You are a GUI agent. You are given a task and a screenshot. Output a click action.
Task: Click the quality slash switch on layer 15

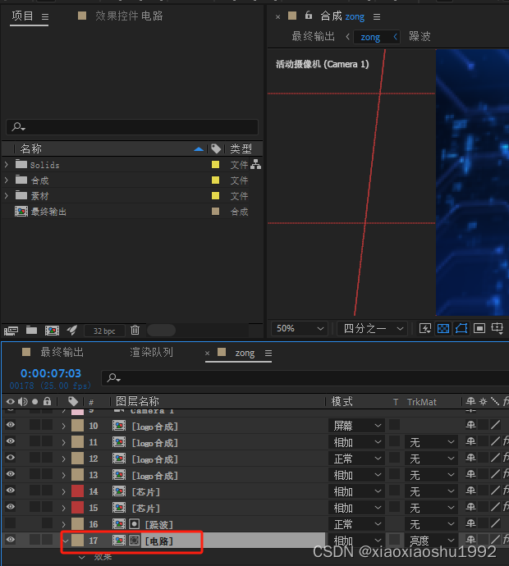point(495,508)
